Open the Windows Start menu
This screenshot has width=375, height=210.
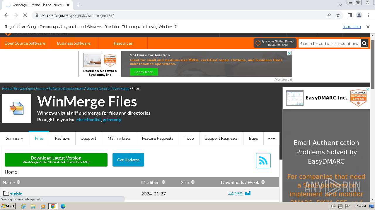coord(8,206)
